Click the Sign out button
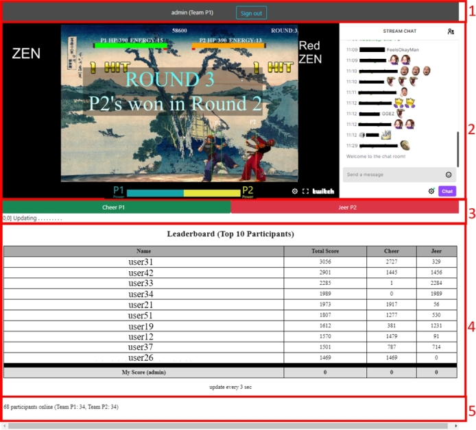 pos(251,13)
